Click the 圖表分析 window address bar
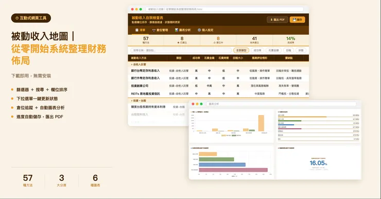This screenshot has height=199, width=381. click(282, 104)
